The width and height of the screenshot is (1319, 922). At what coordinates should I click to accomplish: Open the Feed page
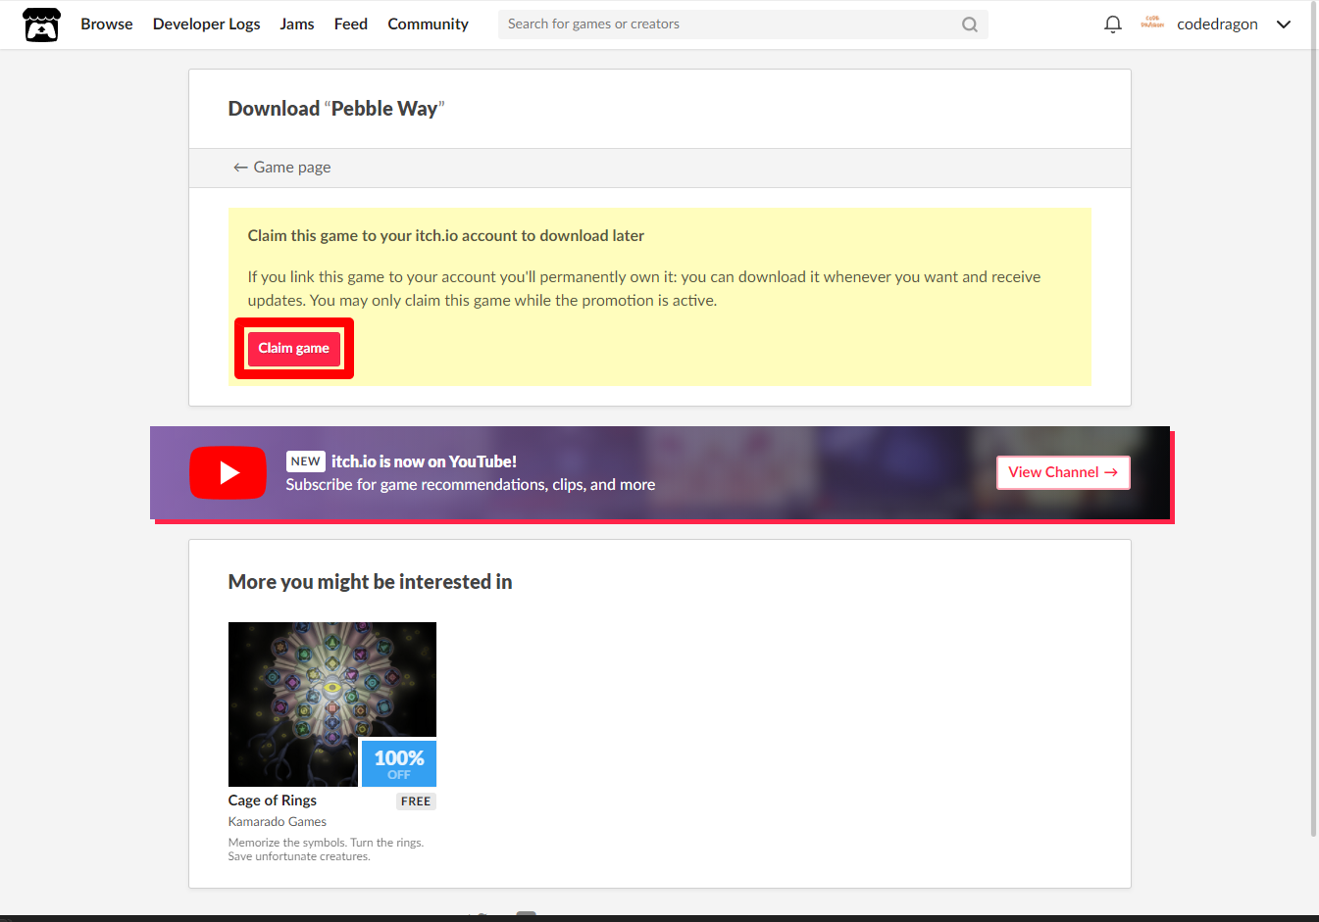351,24
